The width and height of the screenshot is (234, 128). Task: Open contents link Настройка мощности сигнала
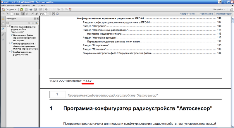click(104, 34)
